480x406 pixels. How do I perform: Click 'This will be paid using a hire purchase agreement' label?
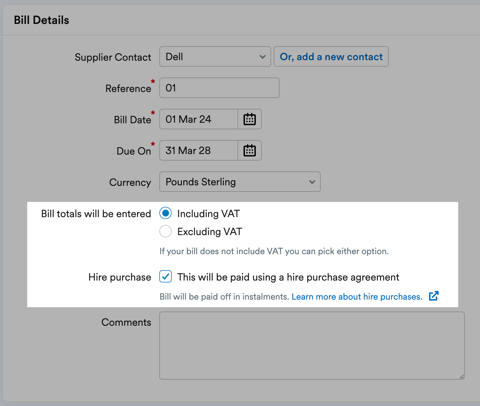[288, 277]
